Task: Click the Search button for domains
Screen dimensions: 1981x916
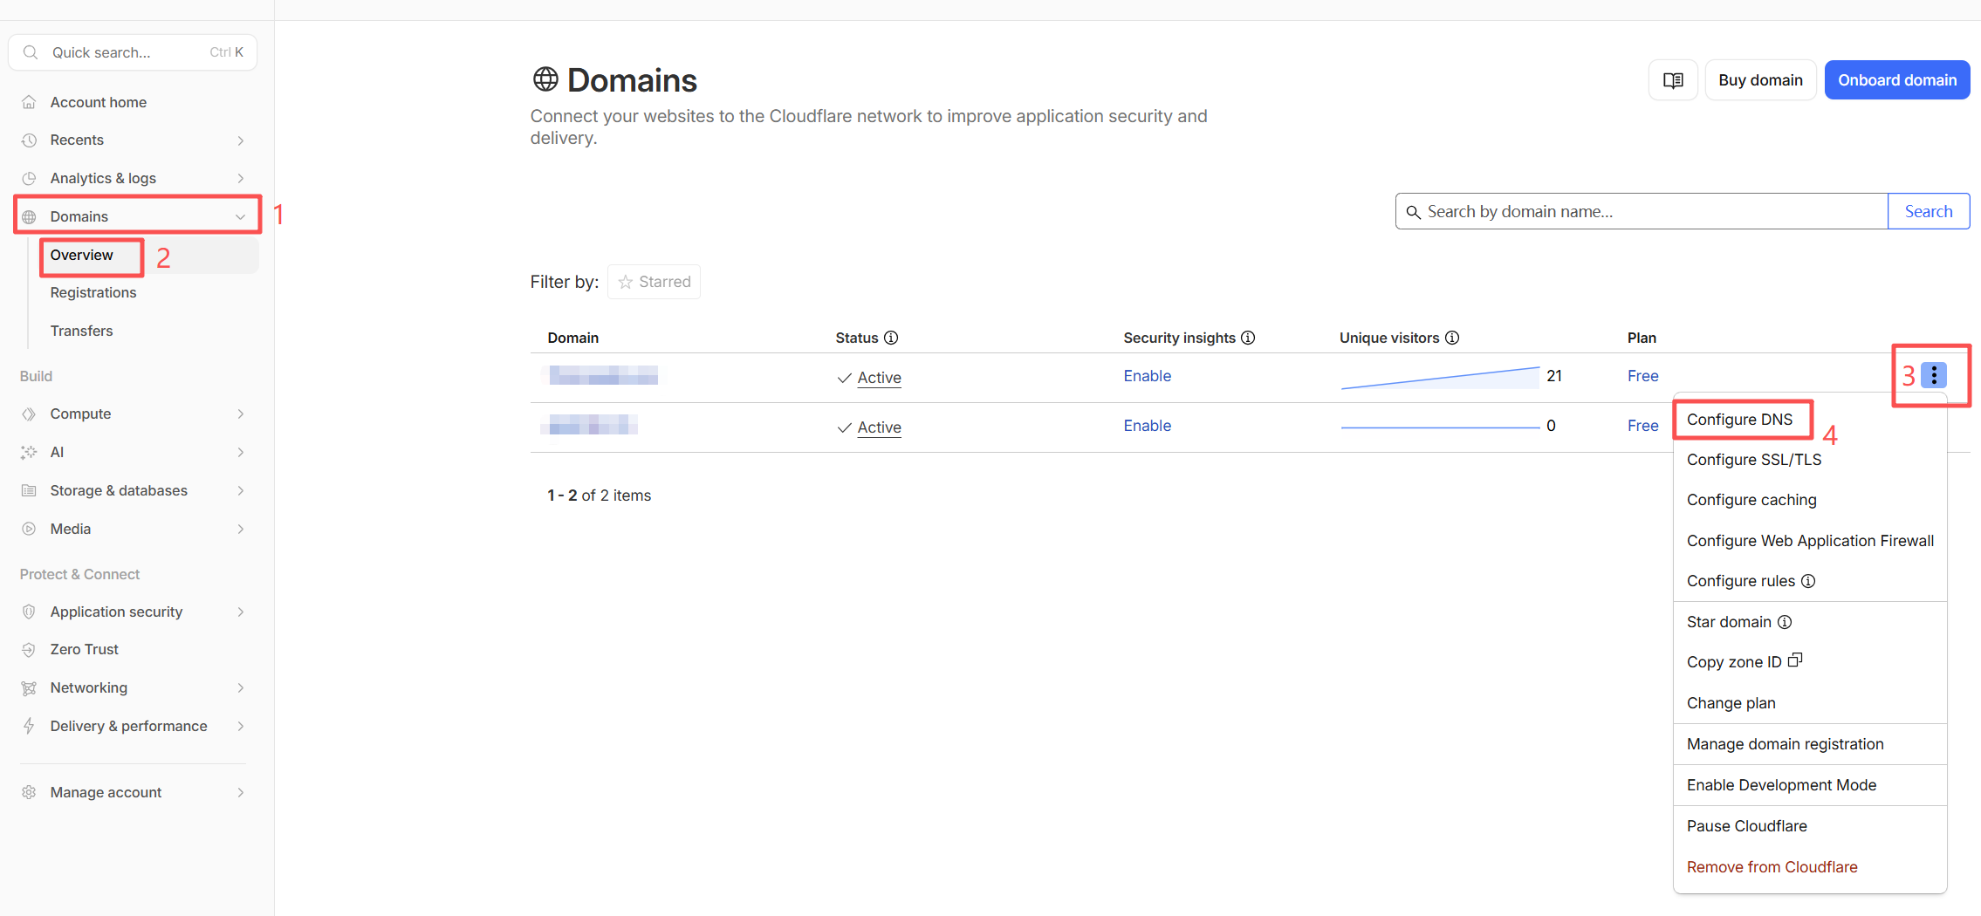Action: pos(1929,211)
